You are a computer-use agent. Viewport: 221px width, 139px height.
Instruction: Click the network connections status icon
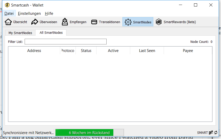pos(211,133)
